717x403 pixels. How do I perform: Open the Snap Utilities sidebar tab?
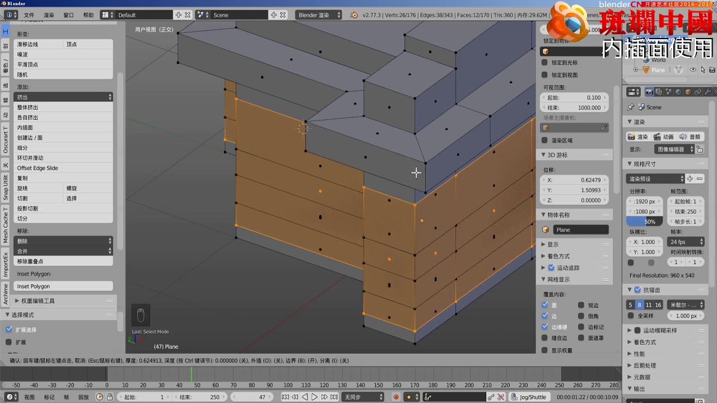6,188
